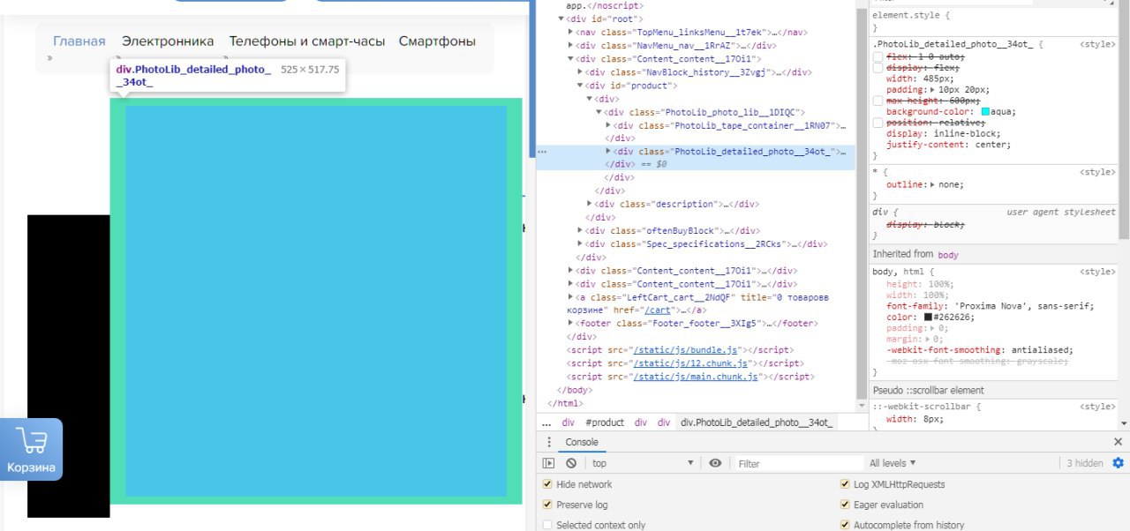The width and height of the screenshot is (1130, 531).
Task: Click the breadcrumb overflow ellipsis
Action: point(546,423)
